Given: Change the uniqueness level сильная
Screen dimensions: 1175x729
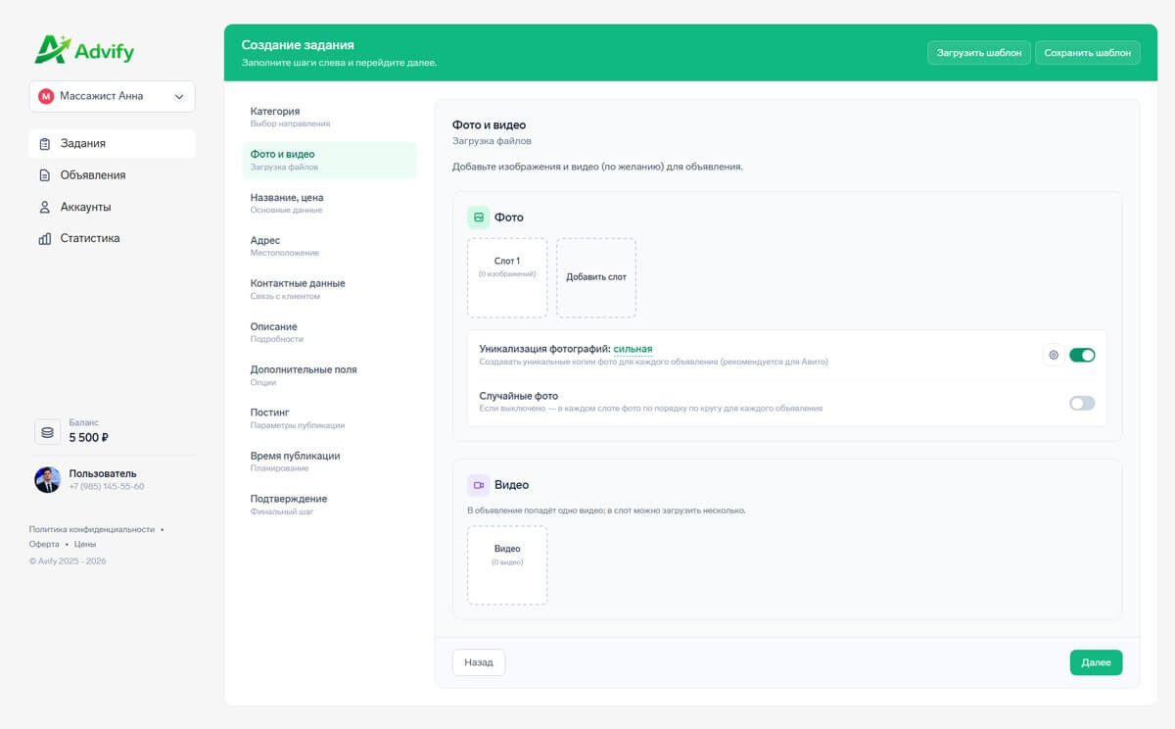Looking at the screenshot, I should [x=633, y=349].
